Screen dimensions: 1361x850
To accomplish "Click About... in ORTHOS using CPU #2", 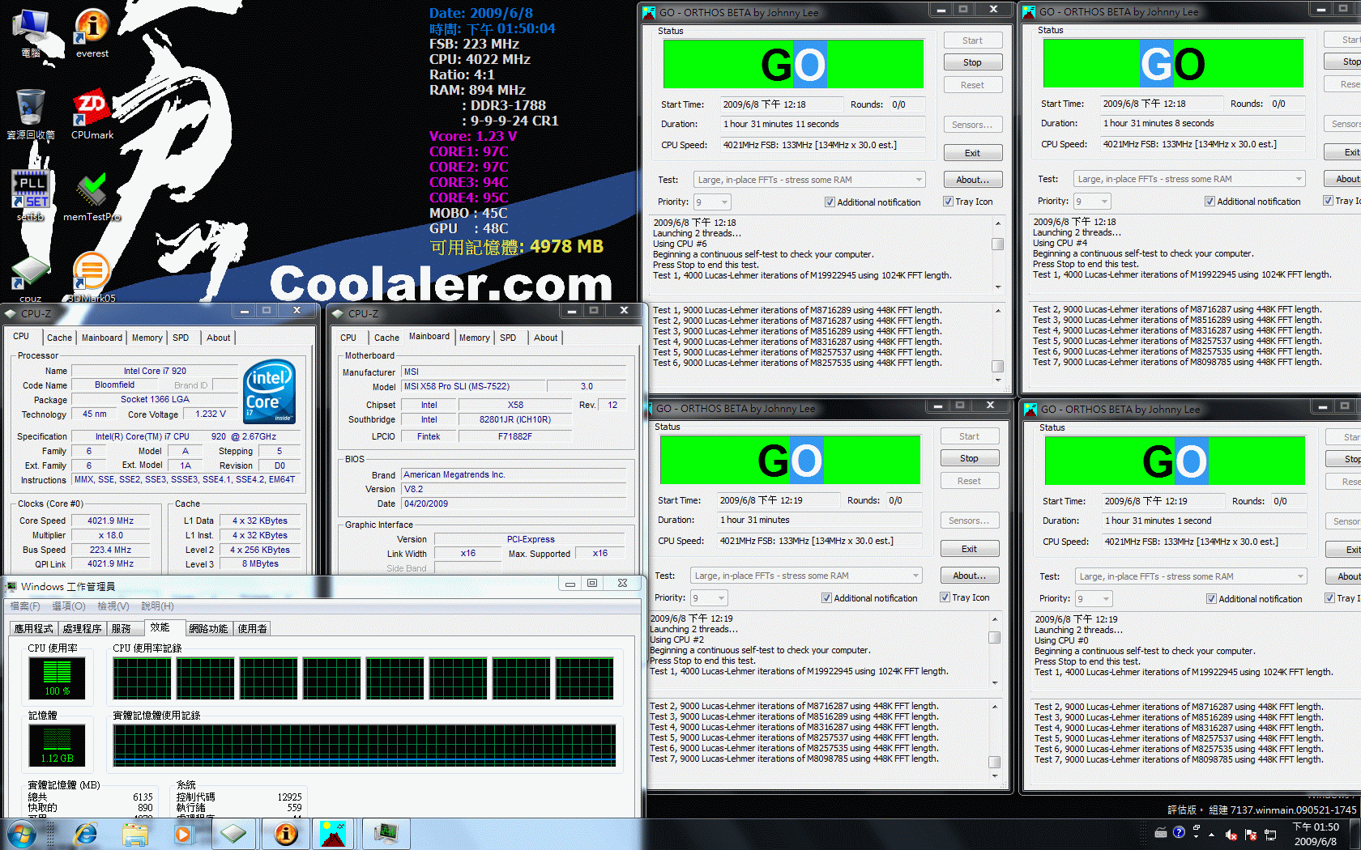I will [x=969, y=576].
